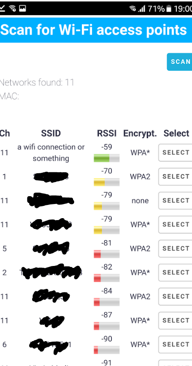Viewport: 192px width, 366px height.
Task: Select the network on channel 2
Action: tap(175, 273)
